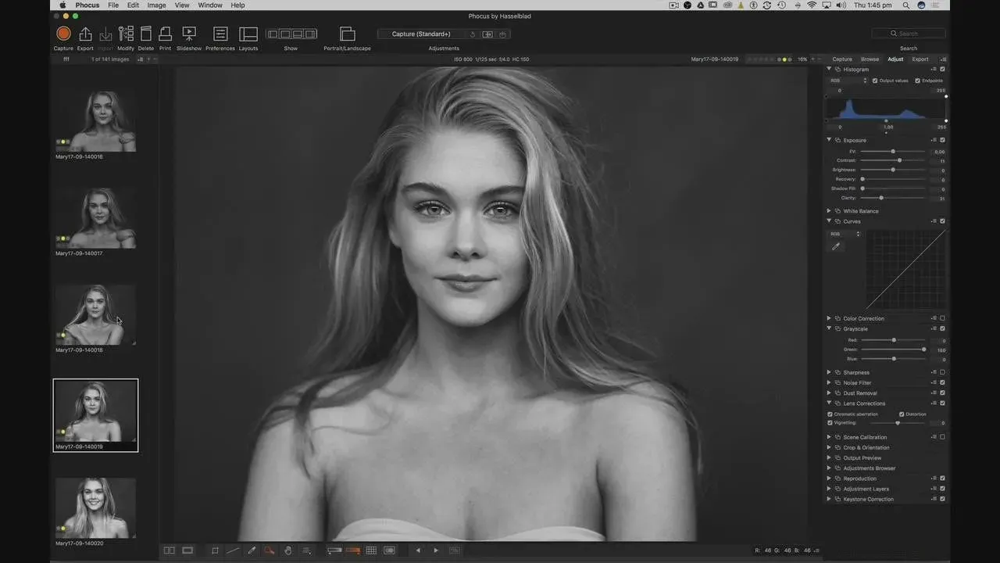The width and height of the screenshot is (1000, 563).
Task: Click the Portrait/Landscape toolbar icon
Action: tap(347, 34)
